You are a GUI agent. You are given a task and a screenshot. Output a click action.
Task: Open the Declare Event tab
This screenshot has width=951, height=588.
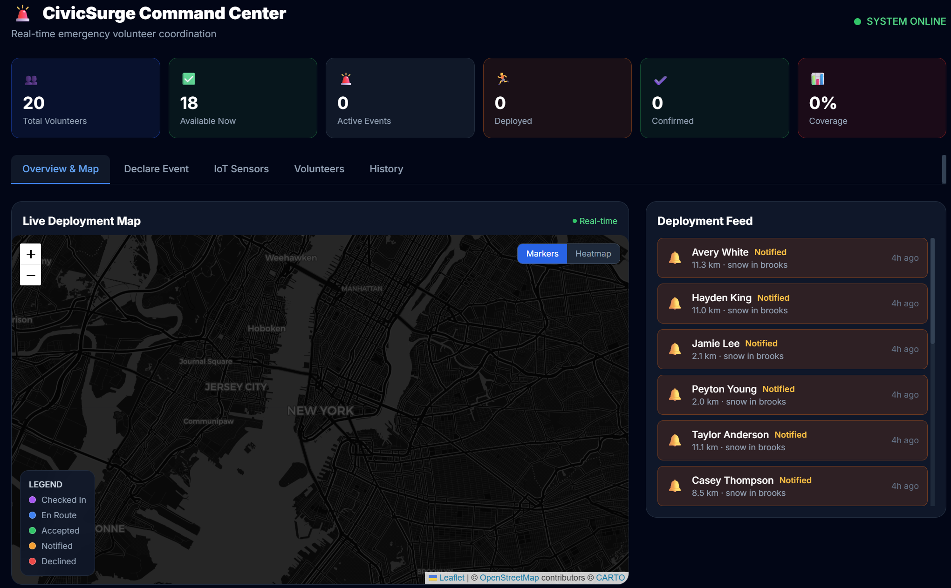pyautogui.click(x=156, y=169)
